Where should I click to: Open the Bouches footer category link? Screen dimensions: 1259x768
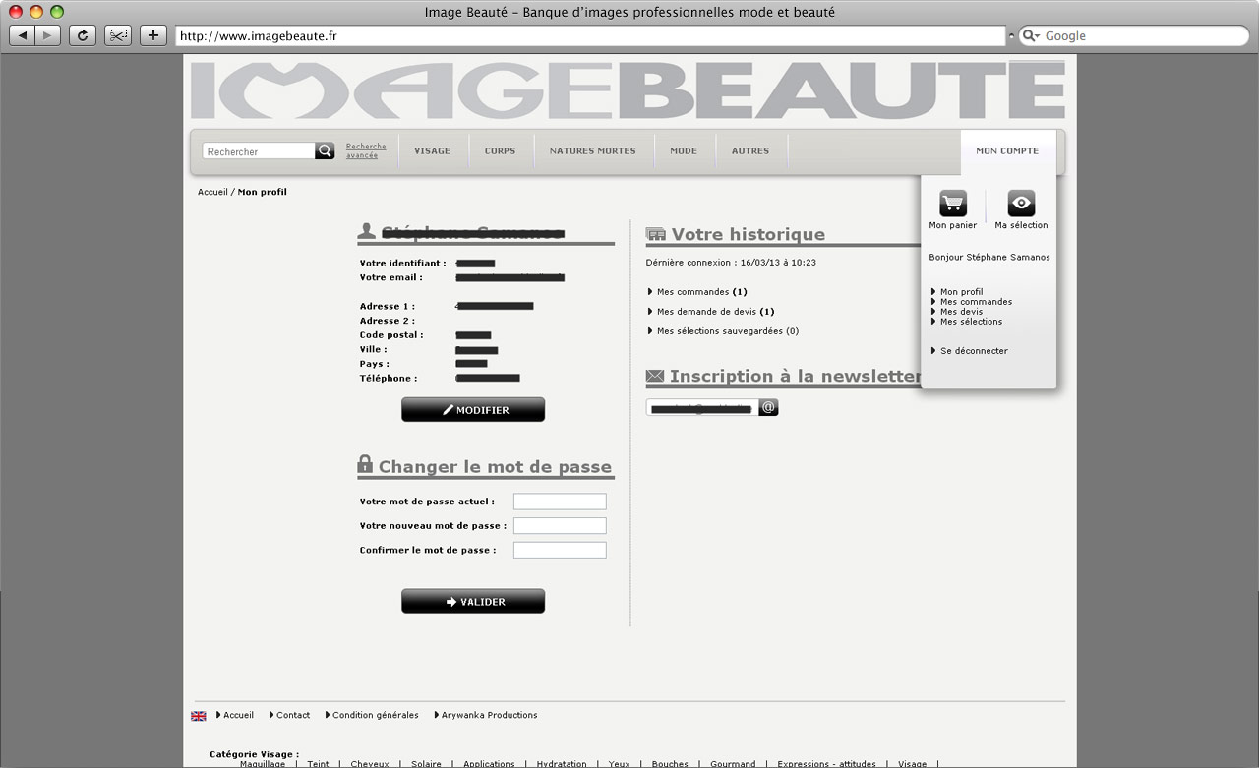click(670, 764)
